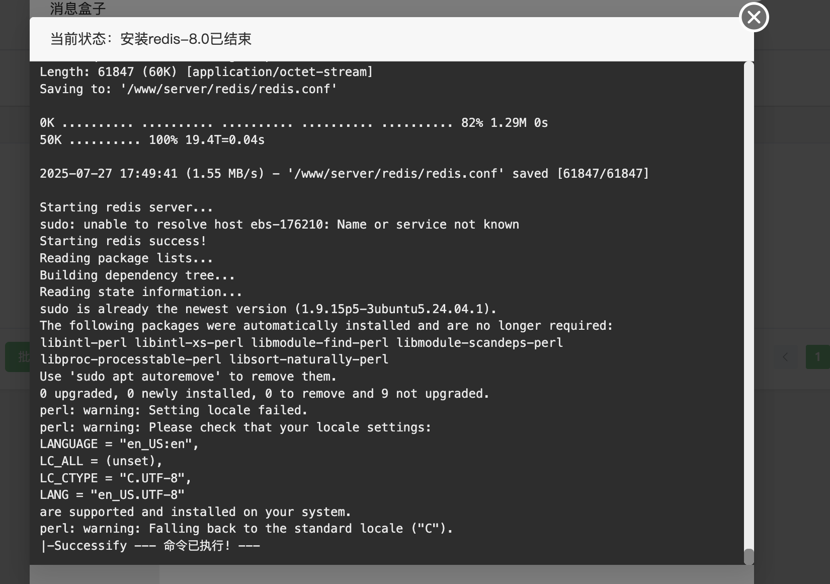Click the previous-page chevron in the background pagination

[x=785, y=357]
